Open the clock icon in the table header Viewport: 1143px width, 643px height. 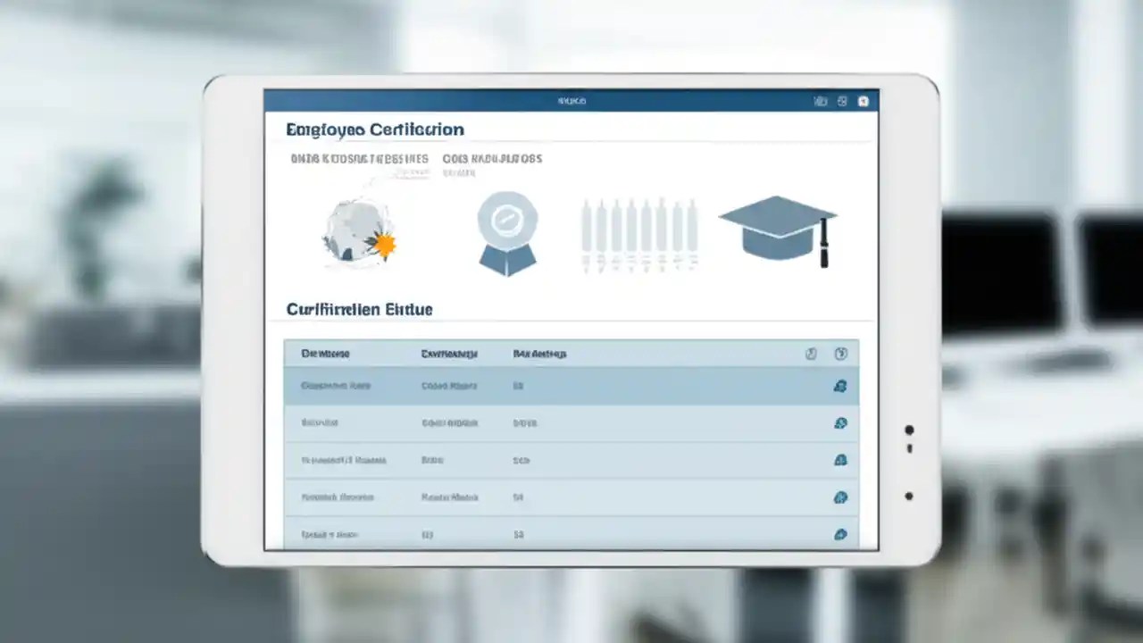[x=811, y=354]
